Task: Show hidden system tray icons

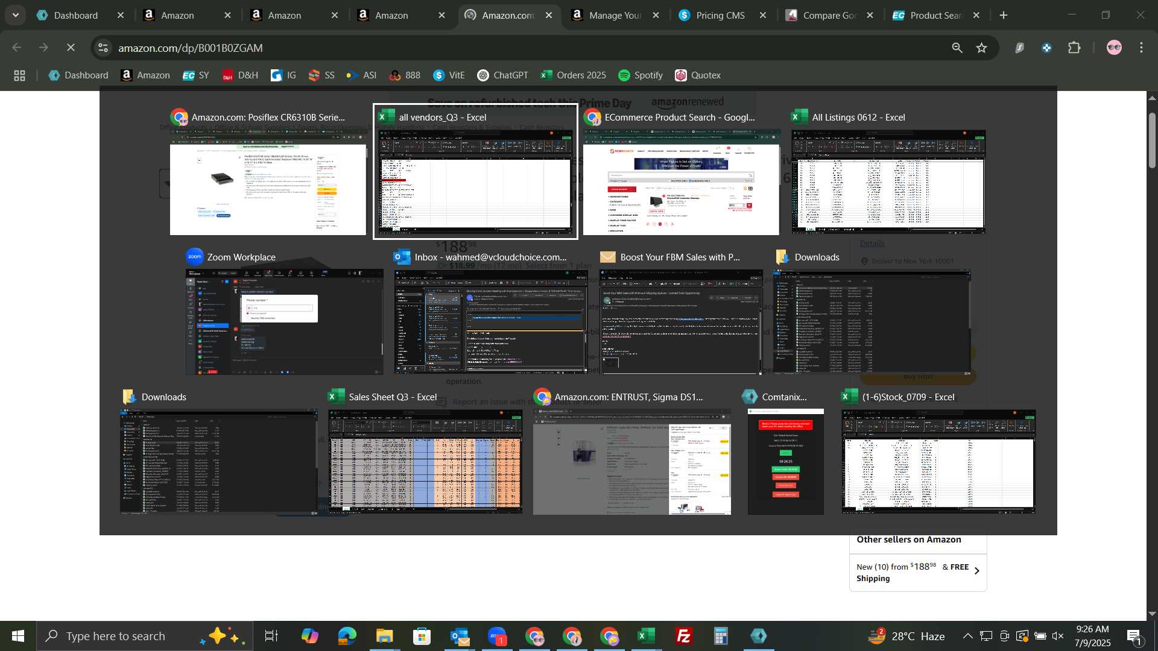Action: tap(967, 636)
